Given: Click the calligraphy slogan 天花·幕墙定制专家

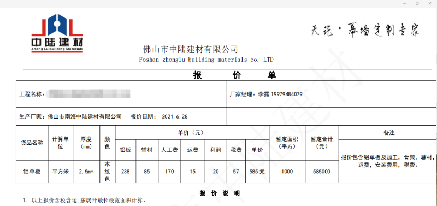Looking at the screenshot, I should coord(365,30).
